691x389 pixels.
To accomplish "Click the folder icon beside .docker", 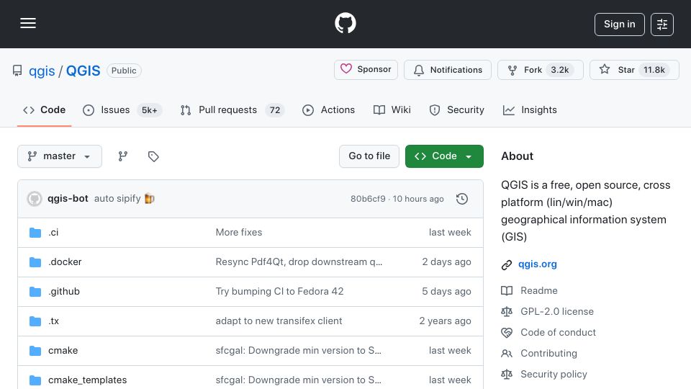I will (35, 262).
